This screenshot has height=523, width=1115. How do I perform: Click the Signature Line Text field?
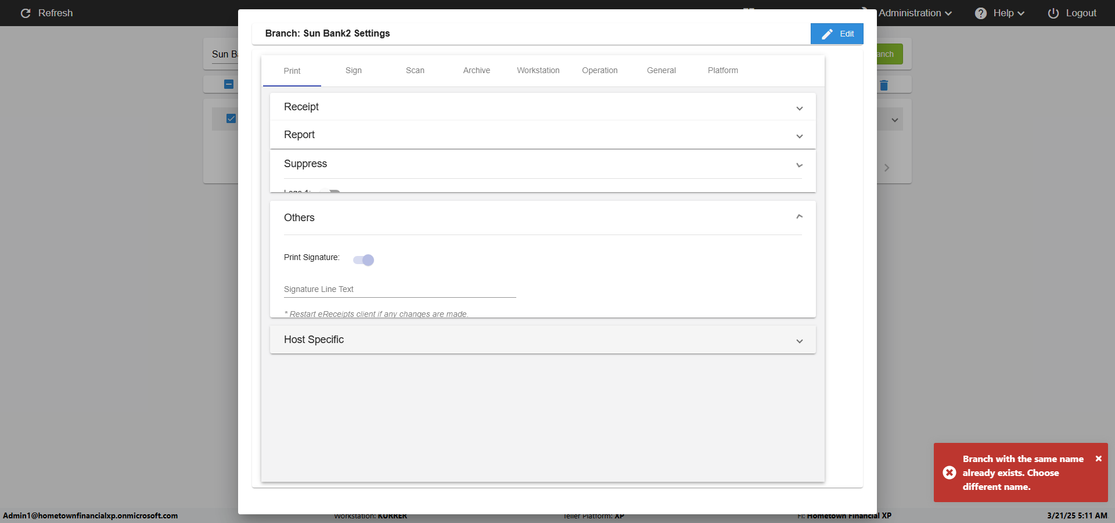(400, 290)
